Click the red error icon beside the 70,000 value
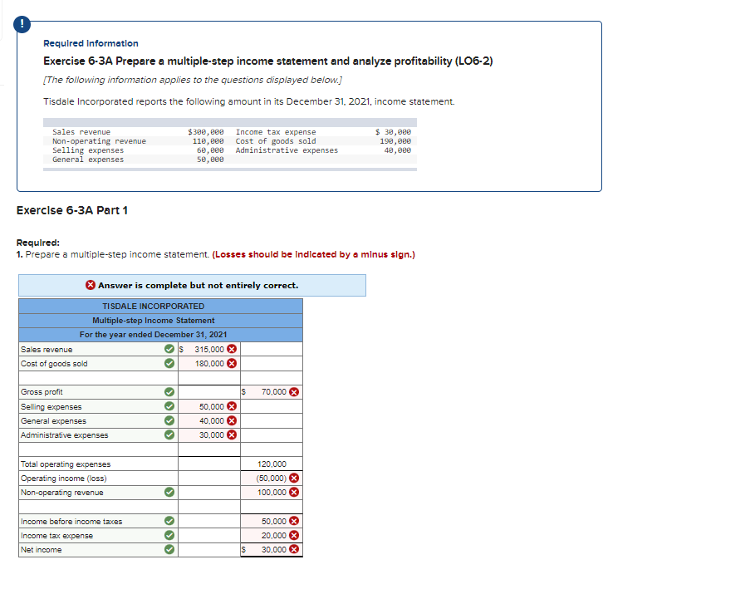The width and height of the screenshot is (755, 589). coord(293,390)
